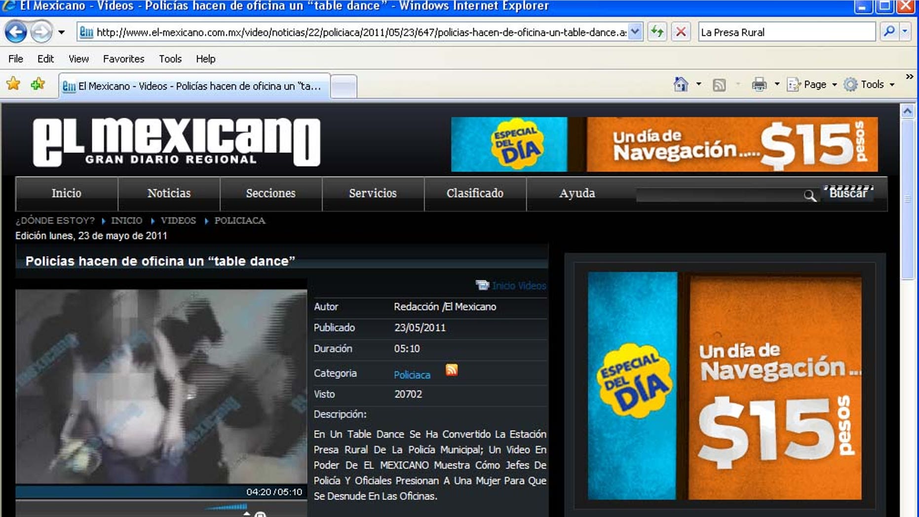
Task: Open Clasificado in site navigation
Action: point(475,193)
